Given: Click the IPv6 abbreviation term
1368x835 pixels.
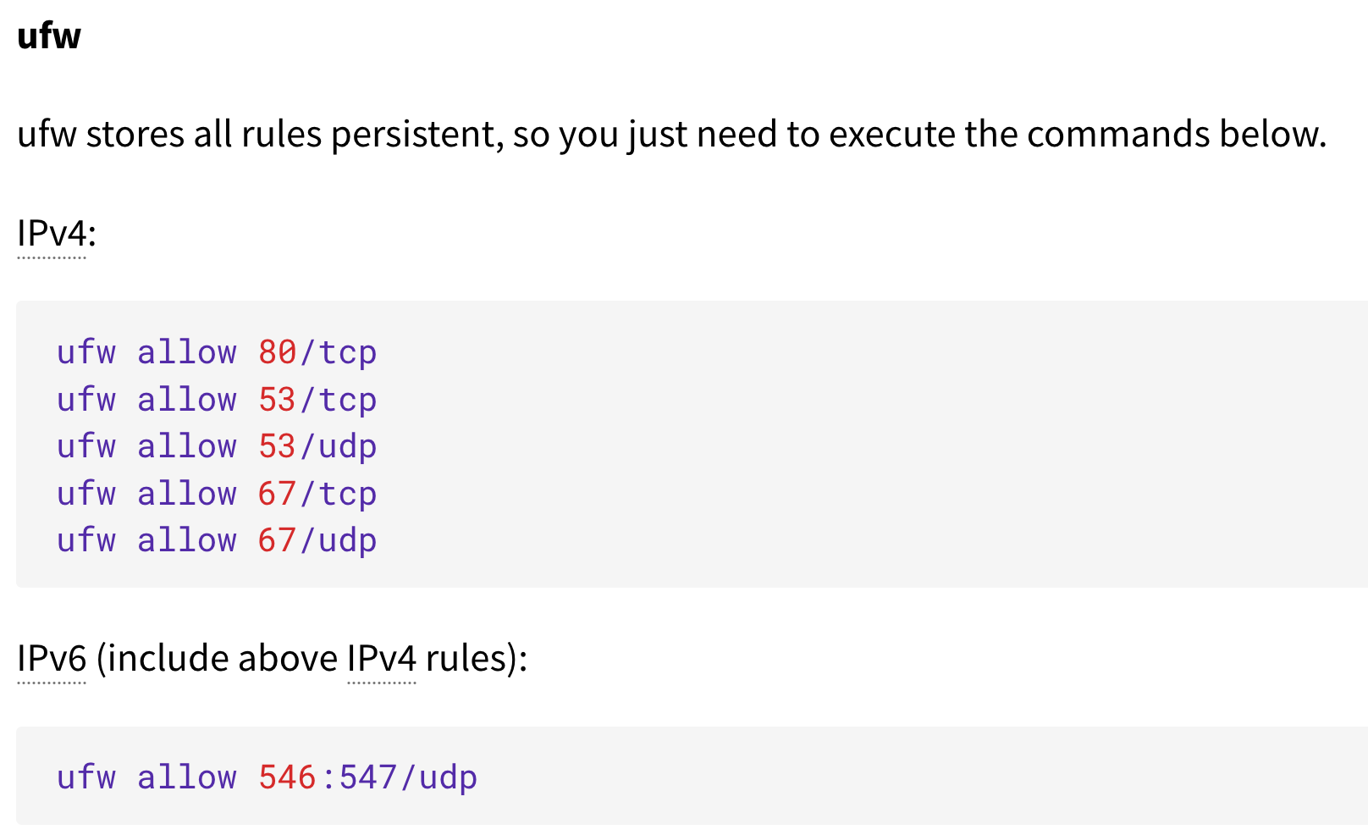Looking at the screenshot, I should pyautogui.click(x=52, y=658).
